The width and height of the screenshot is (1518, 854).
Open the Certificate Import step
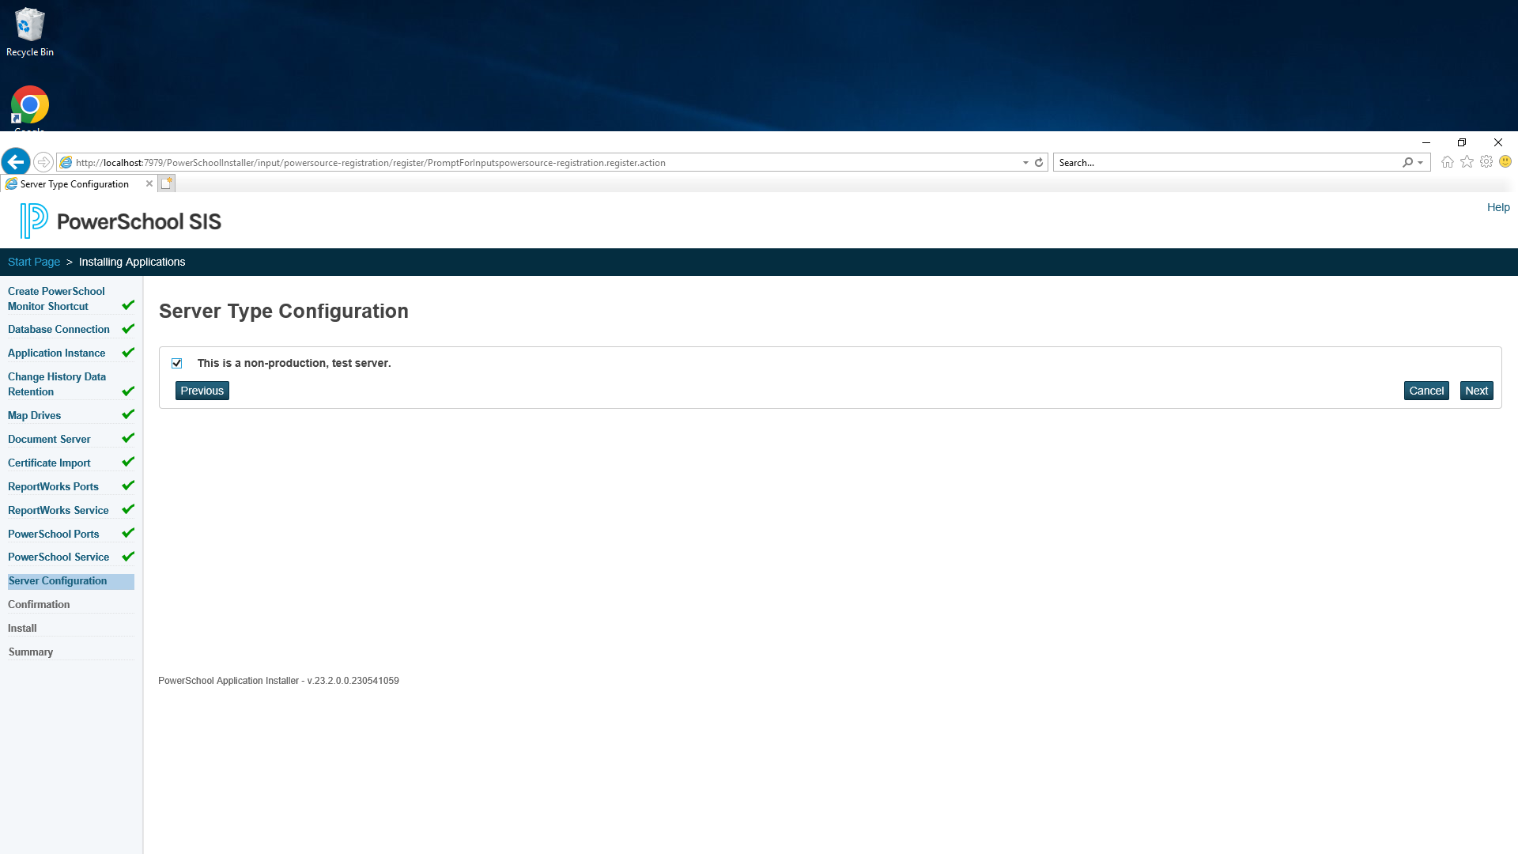tap(49, 463)
